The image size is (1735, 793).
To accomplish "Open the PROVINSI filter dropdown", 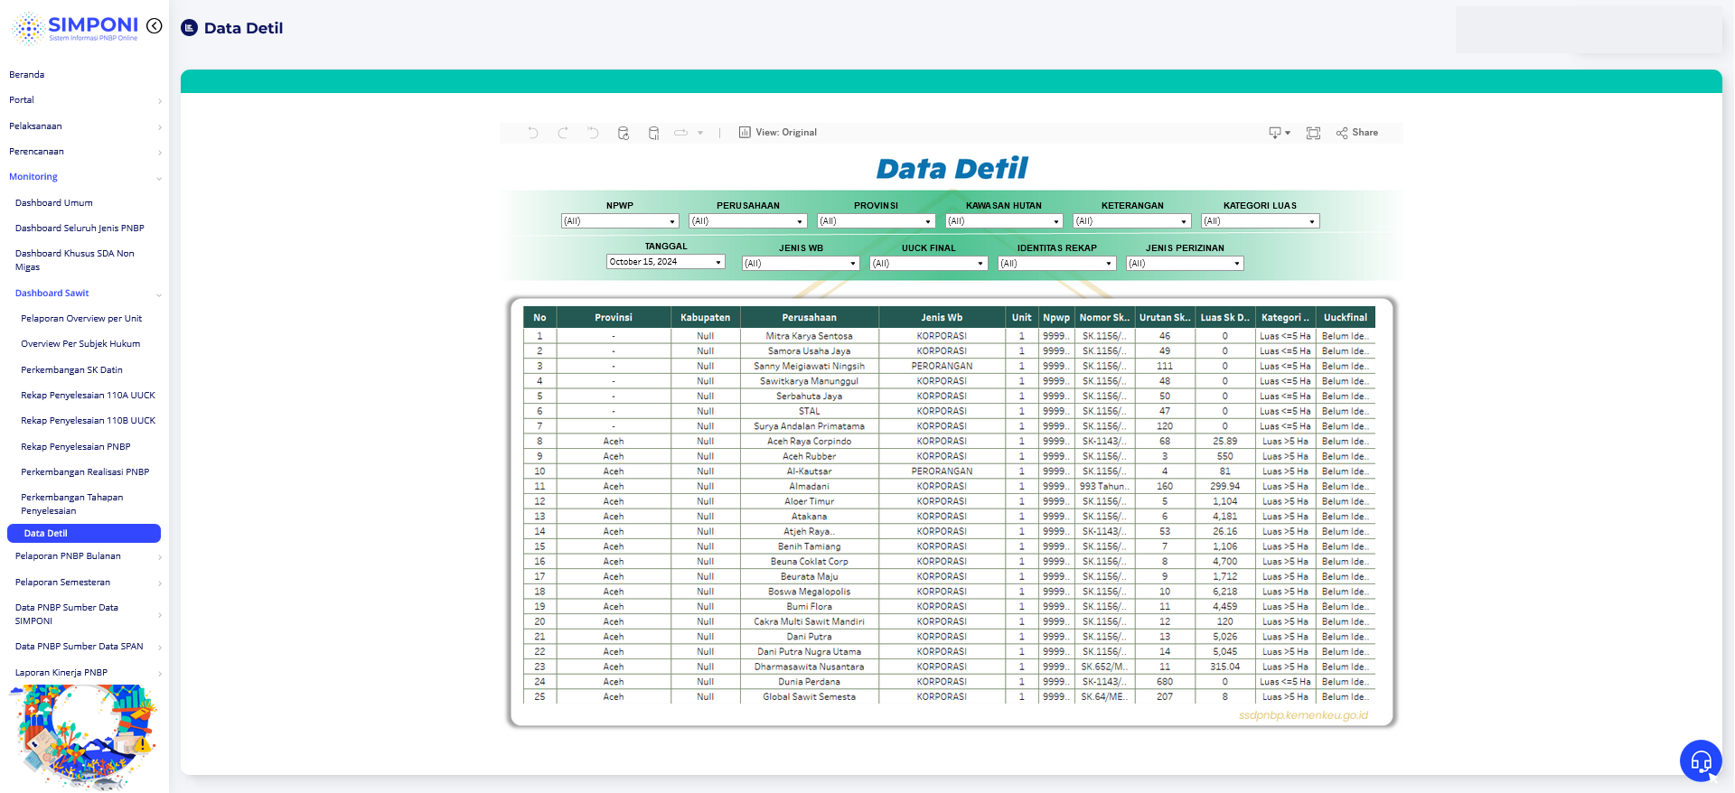I will tap(876, 221).
